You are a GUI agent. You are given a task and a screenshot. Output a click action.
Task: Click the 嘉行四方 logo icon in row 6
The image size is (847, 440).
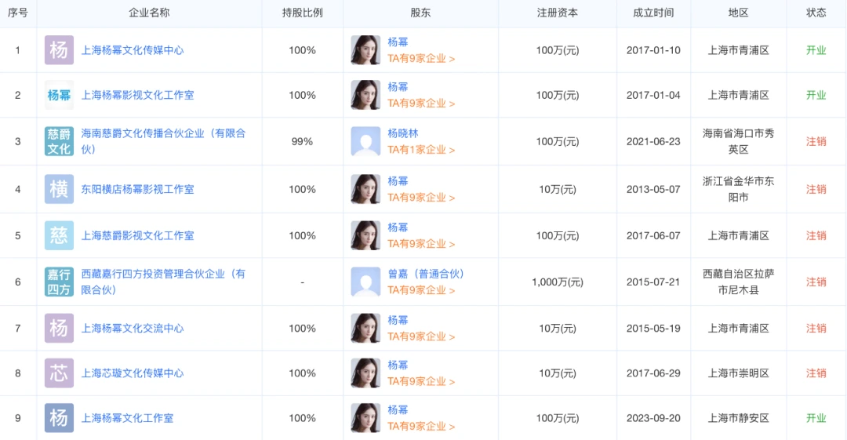click(59, 282)
